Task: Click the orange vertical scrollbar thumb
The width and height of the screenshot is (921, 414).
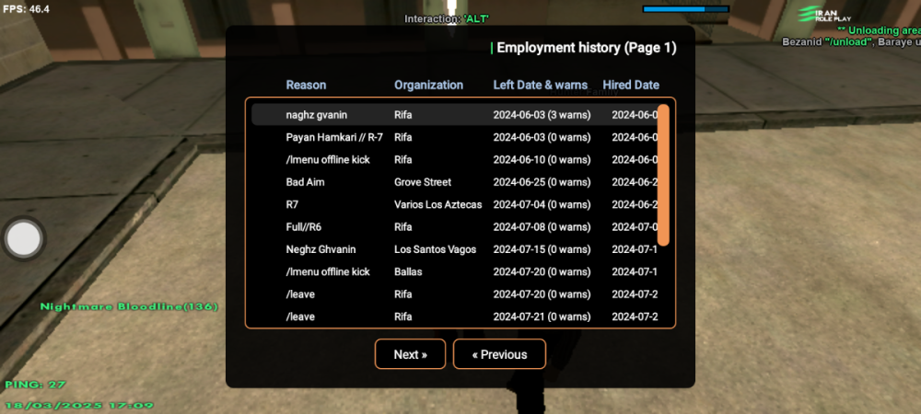Action: [x=663, y=175]
